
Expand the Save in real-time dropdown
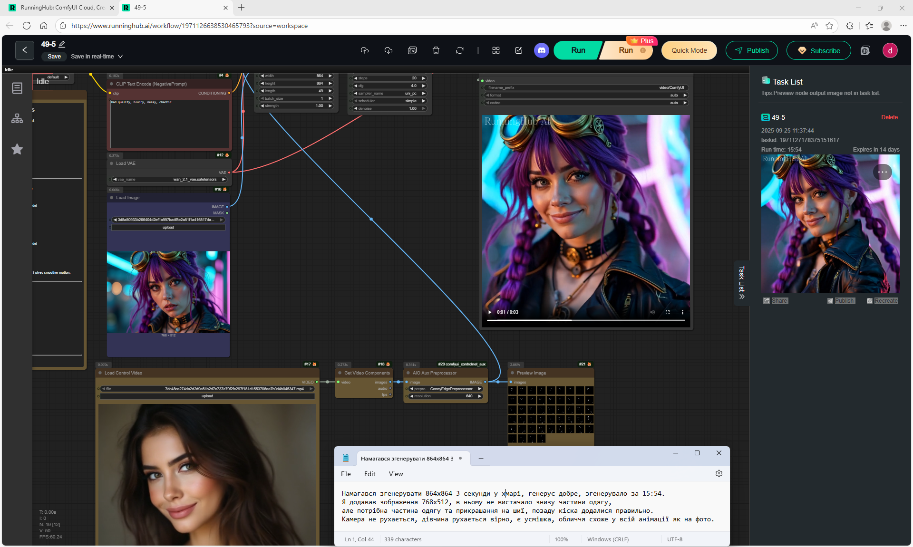pos(120,57)
